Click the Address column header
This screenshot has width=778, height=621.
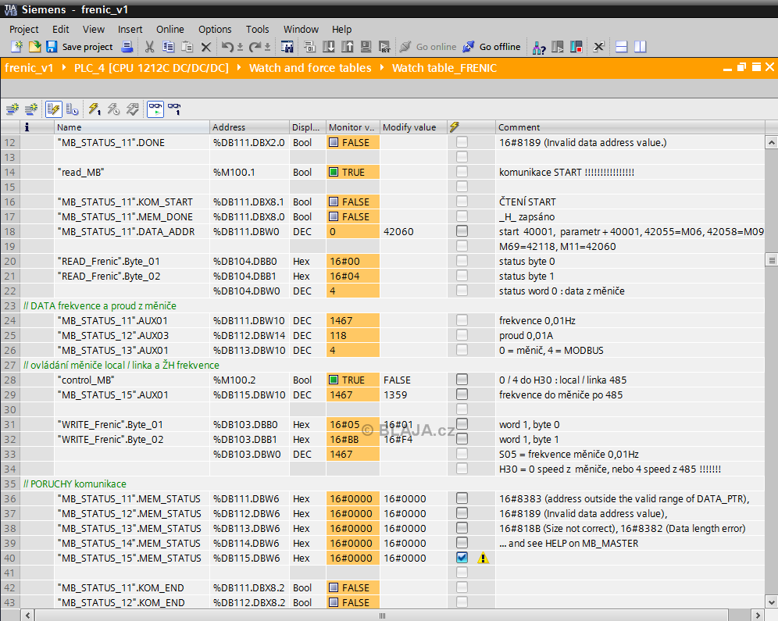click(x=250, y=127)
